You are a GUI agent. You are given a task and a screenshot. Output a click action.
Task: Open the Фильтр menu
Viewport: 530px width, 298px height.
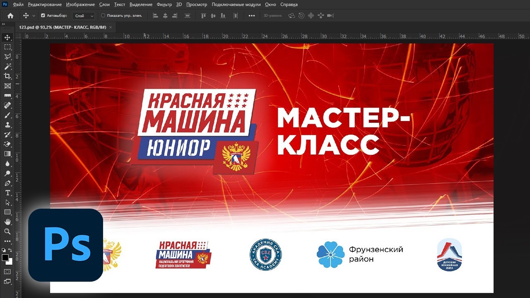164,5
